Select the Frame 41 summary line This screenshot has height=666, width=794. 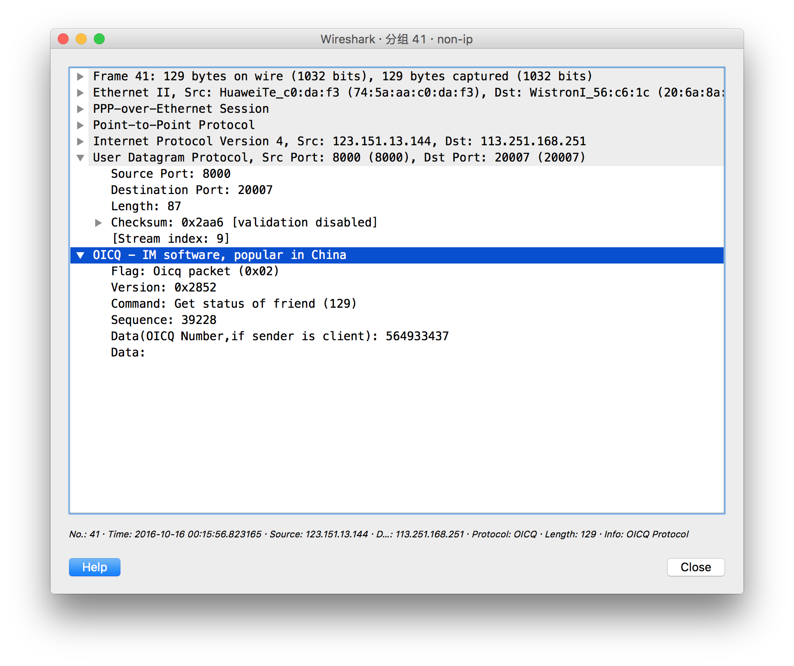(x=342, y=76)
